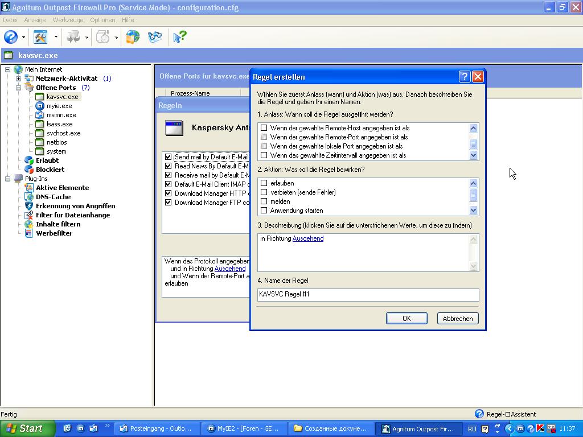583x437 pixels.
Task: Click Ausgehend link in Regeln window
Action: coord(230,269)
